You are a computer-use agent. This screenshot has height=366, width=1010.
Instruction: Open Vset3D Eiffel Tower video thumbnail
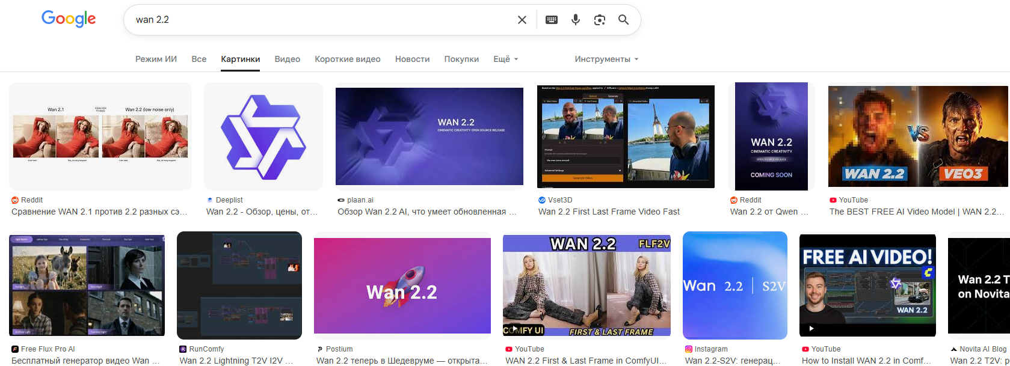coord(626,136)
